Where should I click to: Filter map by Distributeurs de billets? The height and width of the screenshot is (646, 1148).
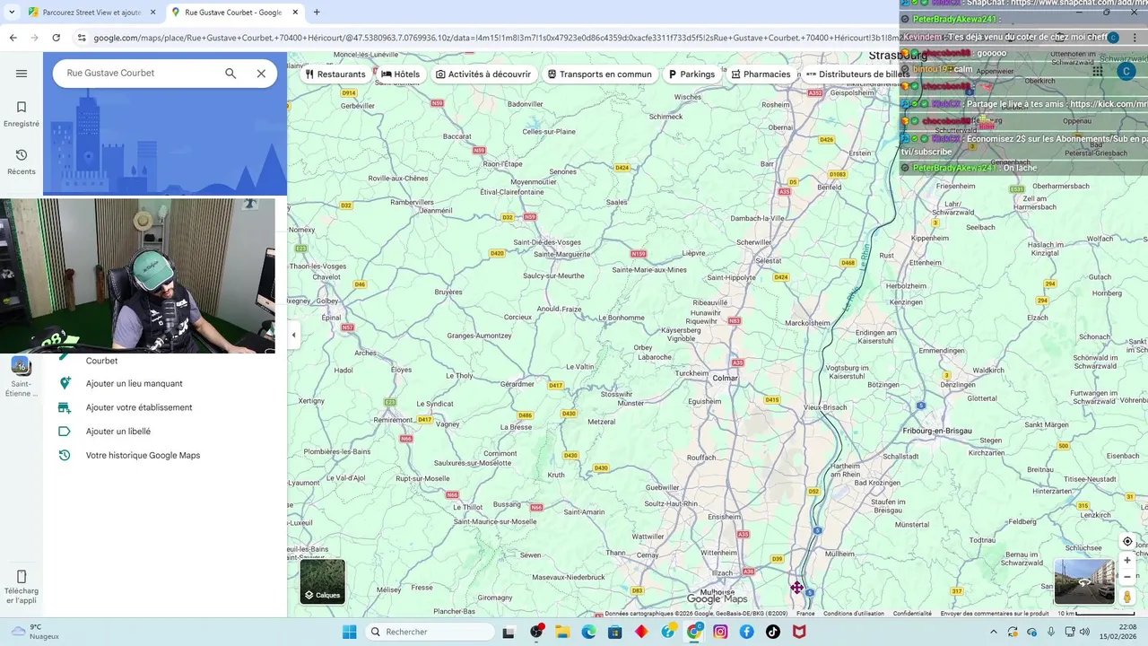[857, 74]
